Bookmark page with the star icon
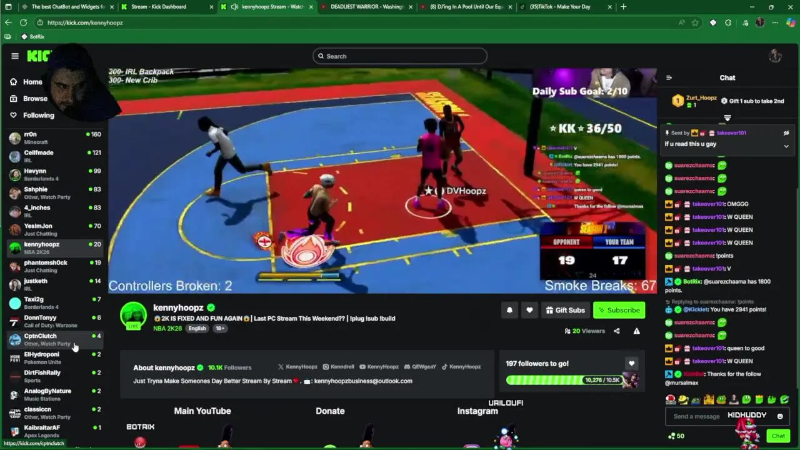 tap(695, 22)
